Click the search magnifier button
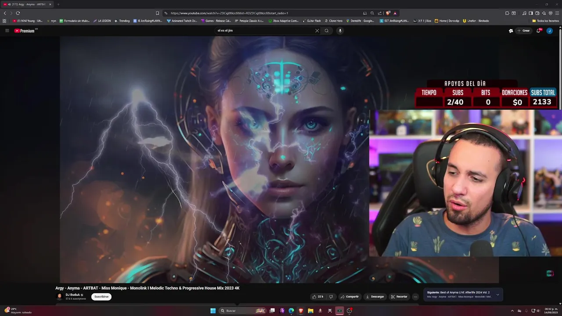 (x=327, y=31)
